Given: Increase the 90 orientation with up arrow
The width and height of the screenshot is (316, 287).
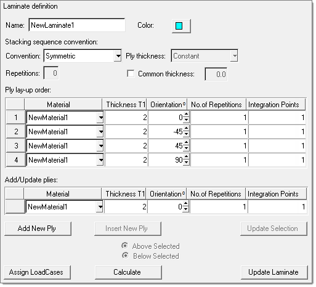Looking at the screenshot, I should pyautogui.click(x=186, y=157).
